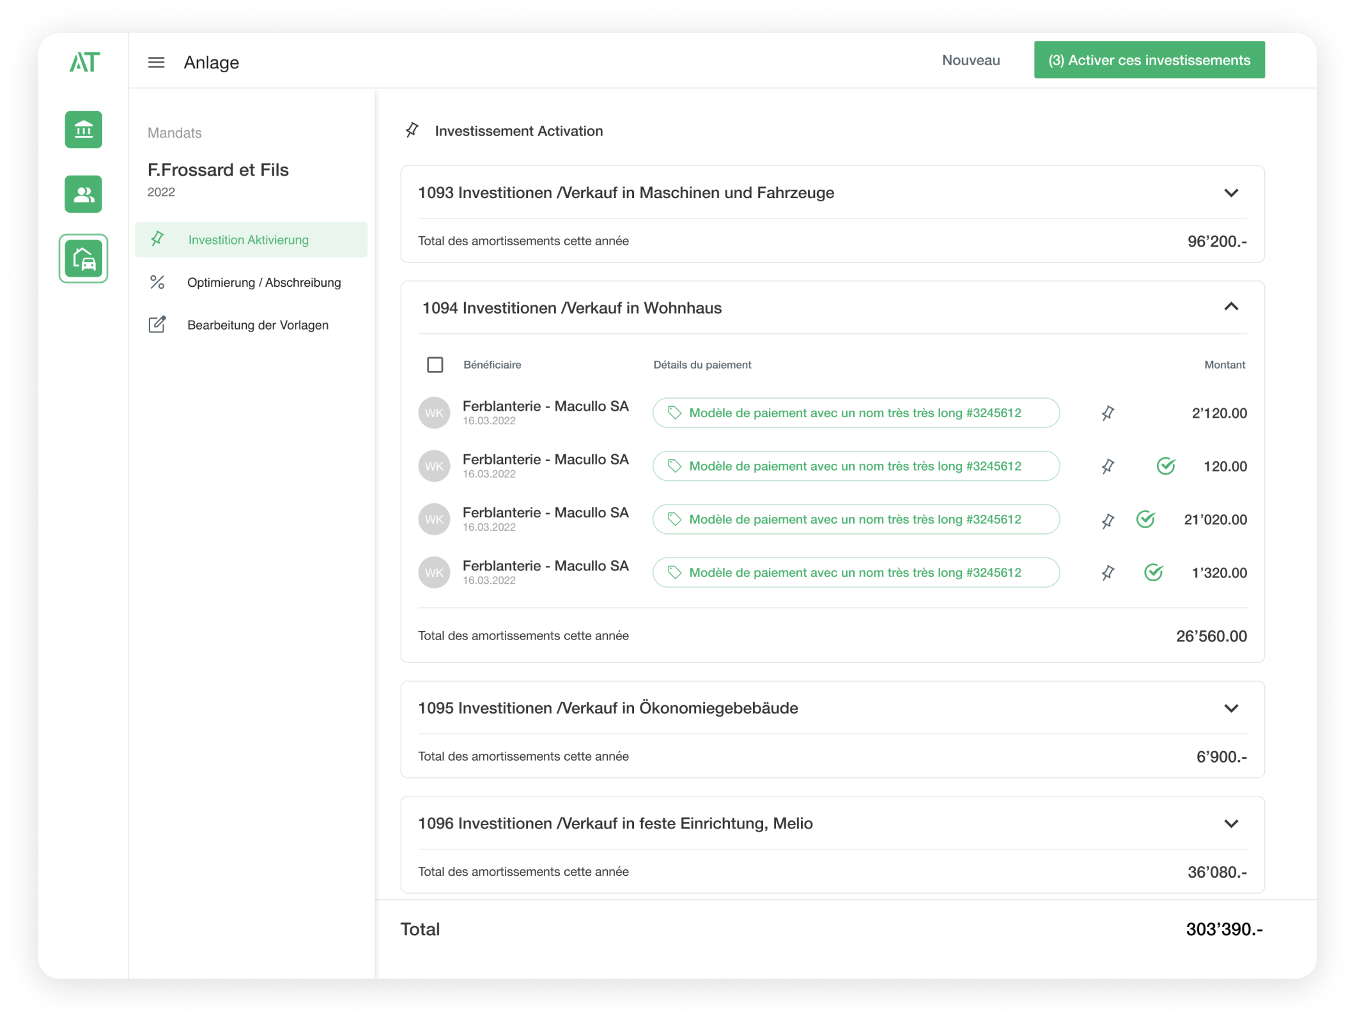Click the 303'390.- grand total
This screenshot has width=1355, height=1022.
1224,929
